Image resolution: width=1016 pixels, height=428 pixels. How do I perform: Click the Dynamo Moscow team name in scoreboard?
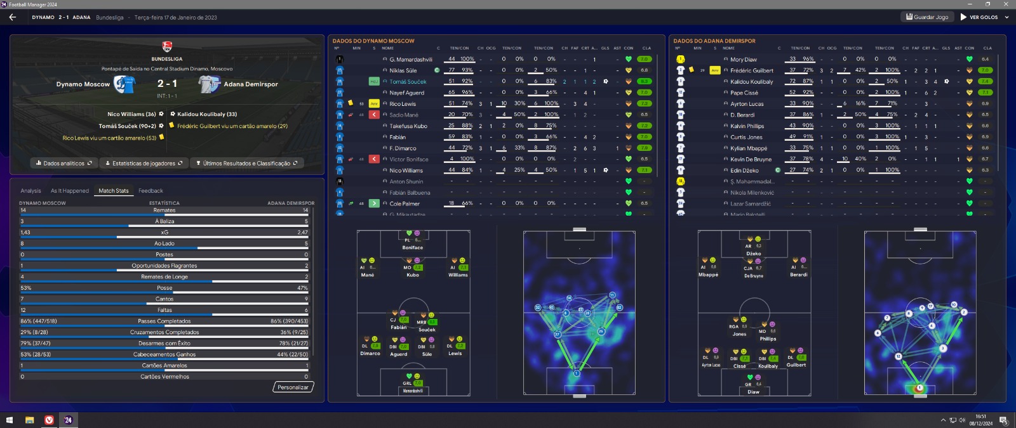[83, 84]
